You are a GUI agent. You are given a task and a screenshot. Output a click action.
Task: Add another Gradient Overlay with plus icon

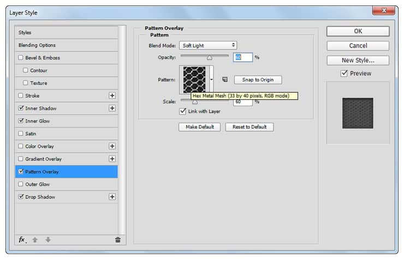(x=112, y=159)
